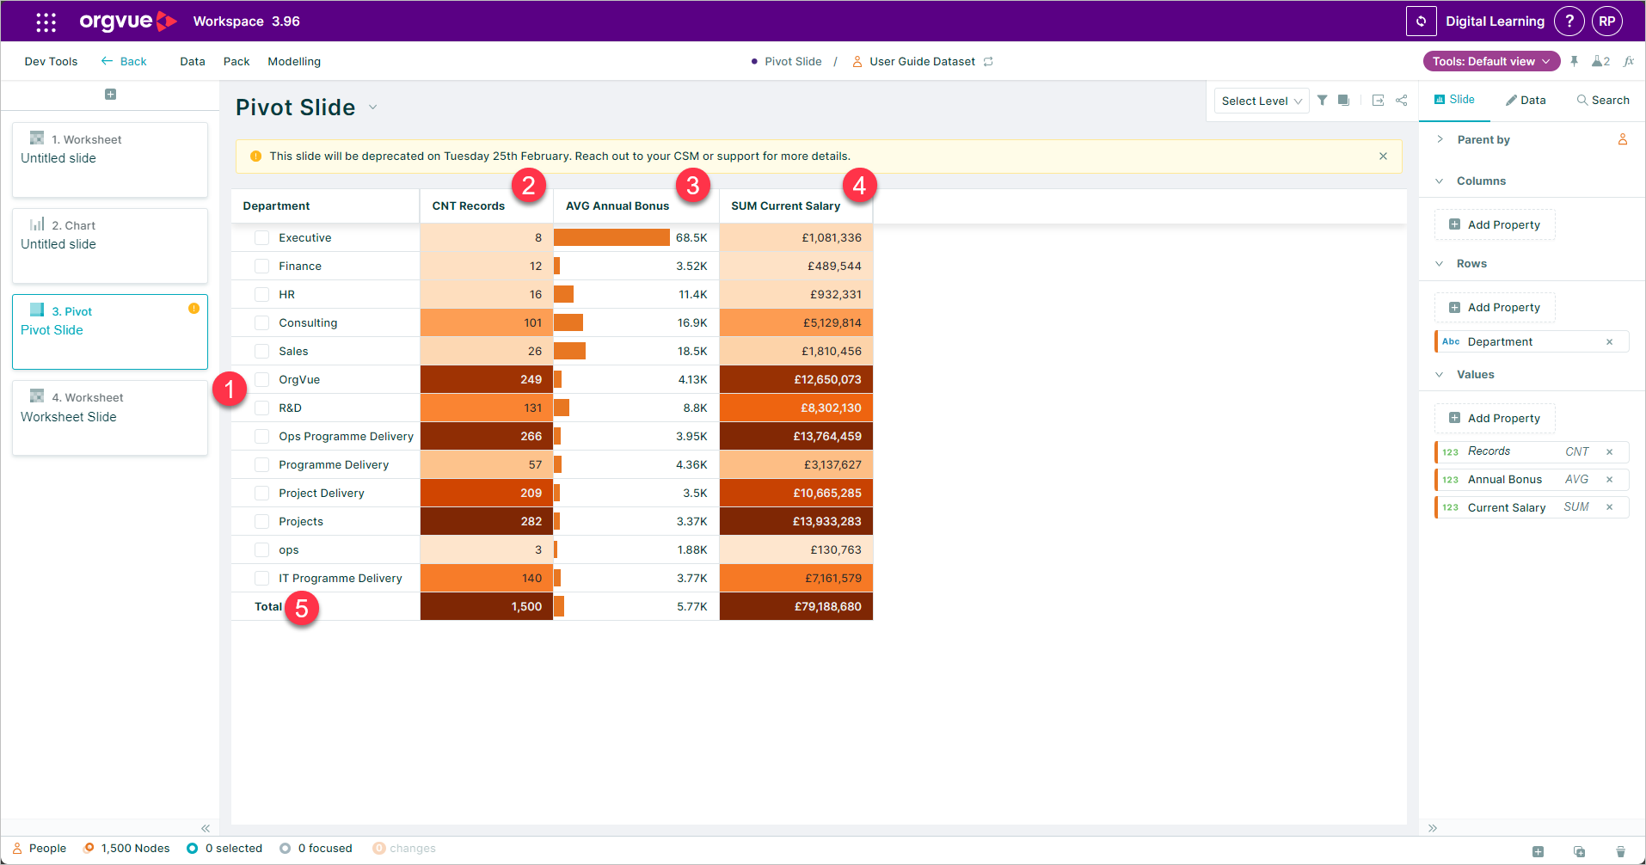Click the share icon near Select Level
The image size is (1646, 865).
point(1402,101)
